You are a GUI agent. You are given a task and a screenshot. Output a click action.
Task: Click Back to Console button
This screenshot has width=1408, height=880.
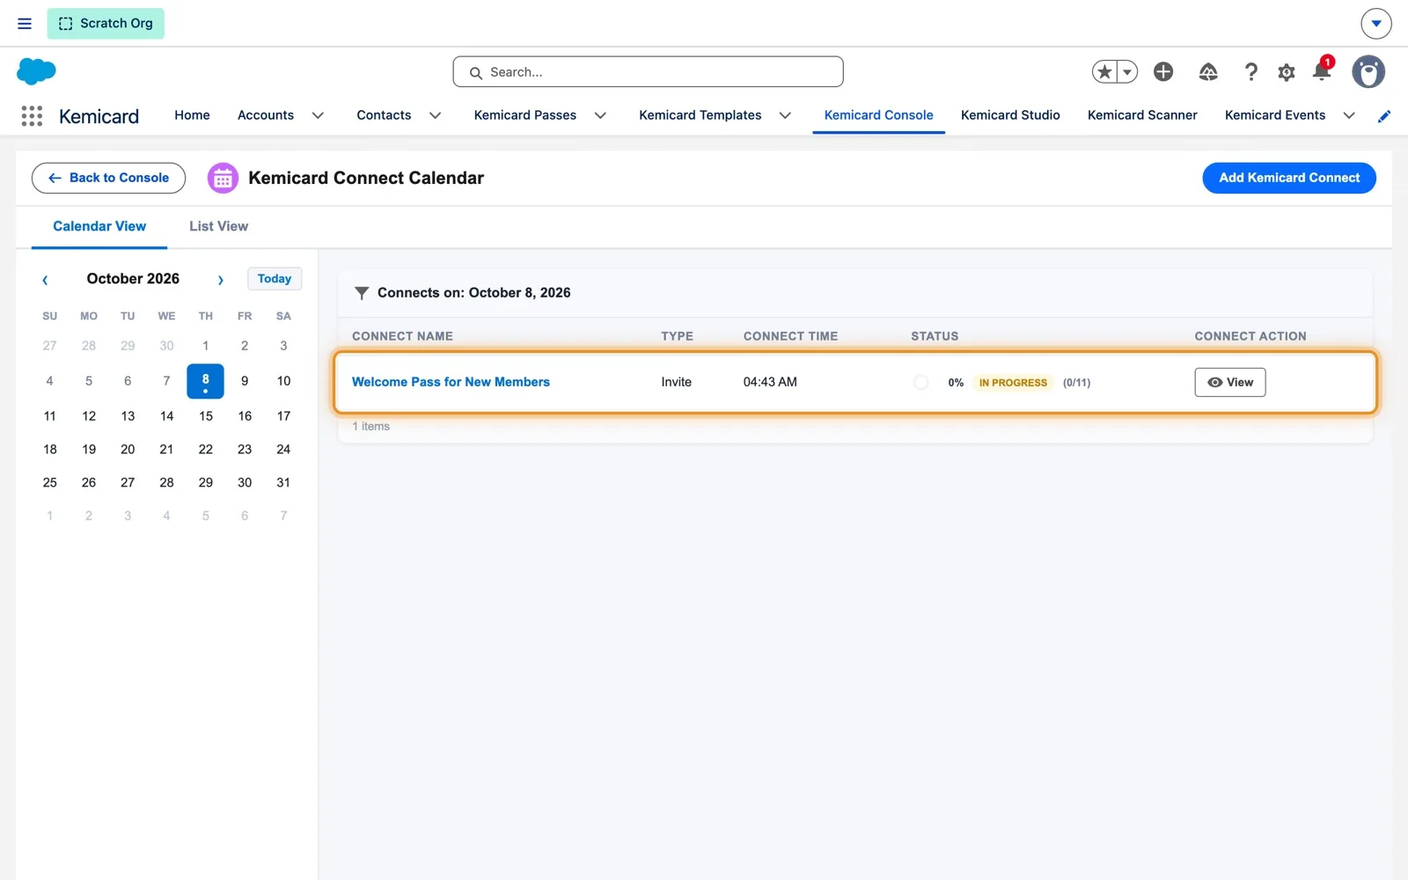point(108,178)
